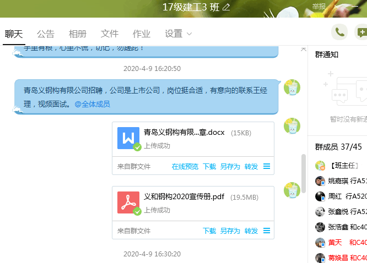This screenshot has height=263, width=367.
Task: Click the green chat-plus icon
Action: click(x=361, y=32)
